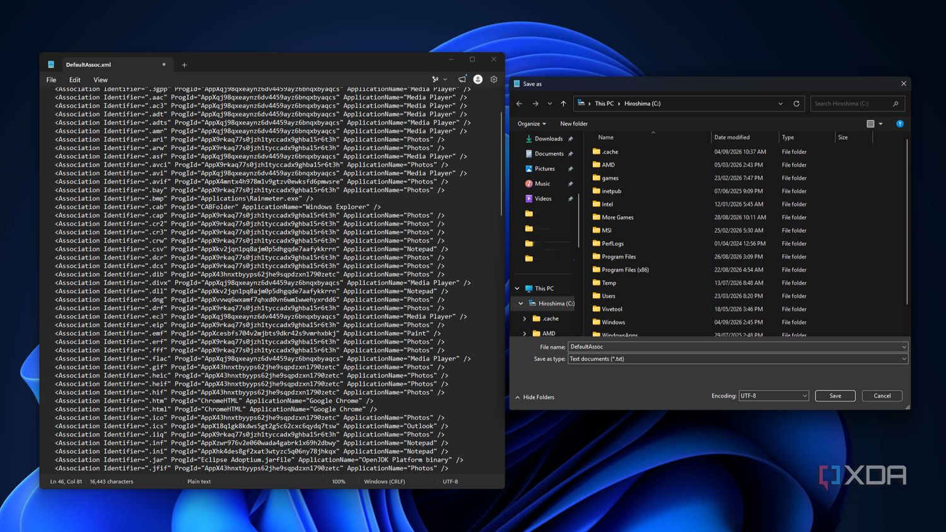Click the Notepad account profile icon
The width and height of the screenshot is (946, 532).
tap(478, 79)
